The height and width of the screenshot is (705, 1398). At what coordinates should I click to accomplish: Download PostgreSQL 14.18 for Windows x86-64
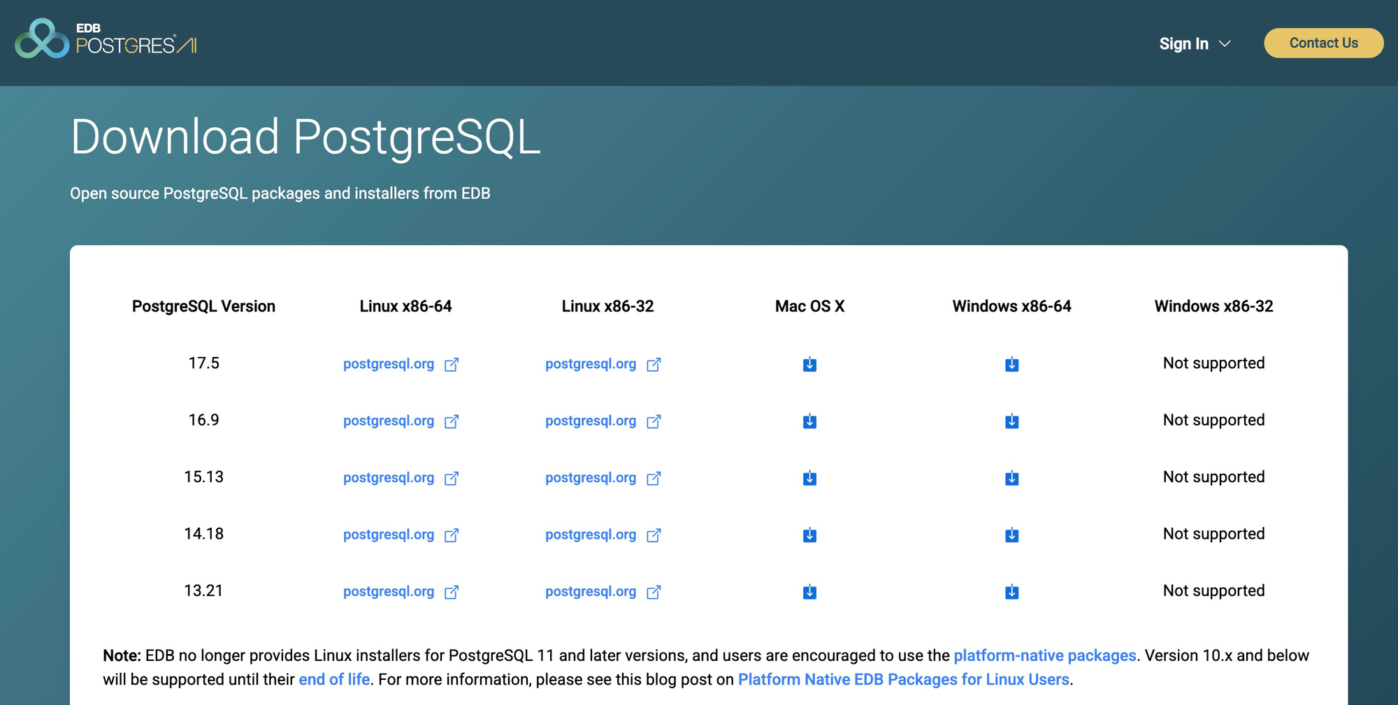coord(1011,535)
